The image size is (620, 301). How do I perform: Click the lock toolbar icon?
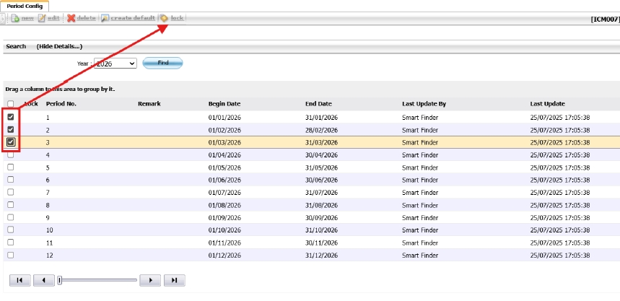[x=165, y=17]
